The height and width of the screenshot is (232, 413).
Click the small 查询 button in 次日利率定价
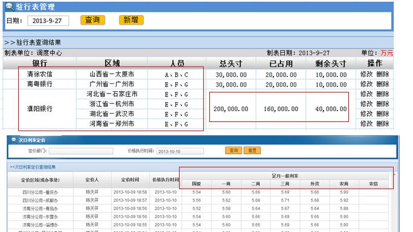pyautogui.click(x=233, y=150)
